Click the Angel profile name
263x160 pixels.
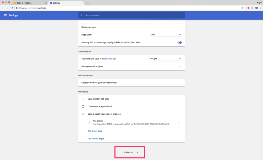tap(259, 3)
